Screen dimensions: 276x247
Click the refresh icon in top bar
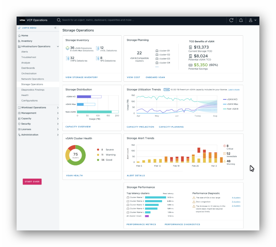point(231,20)
